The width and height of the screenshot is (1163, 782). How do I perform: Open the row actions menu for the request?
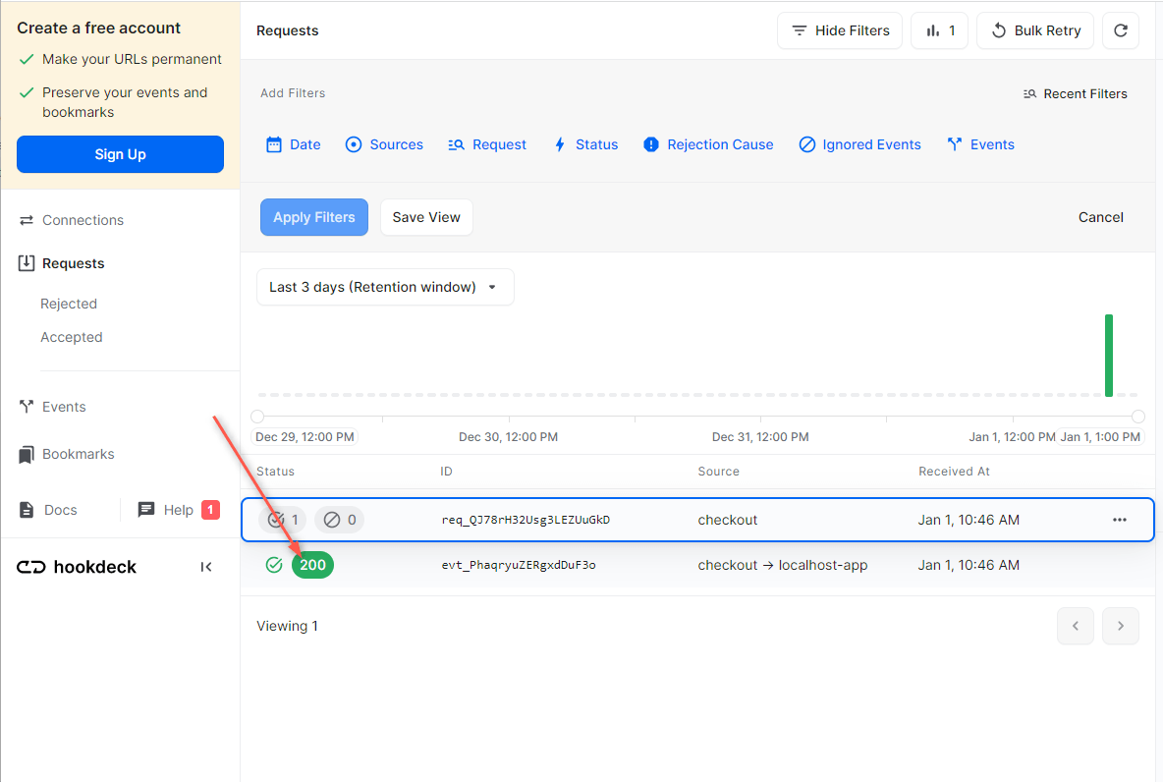coord(1119,520)
